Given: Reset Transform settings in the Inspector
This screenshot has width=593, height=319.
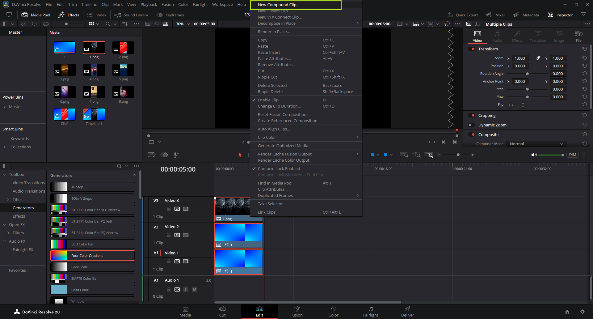Looking at the screenshot, I should tap(584, 49).
